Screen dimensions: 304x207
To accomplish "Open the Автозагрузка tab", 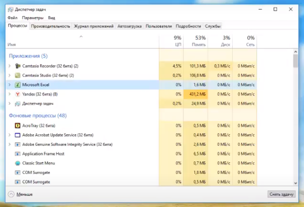I will tap(129, 26).
